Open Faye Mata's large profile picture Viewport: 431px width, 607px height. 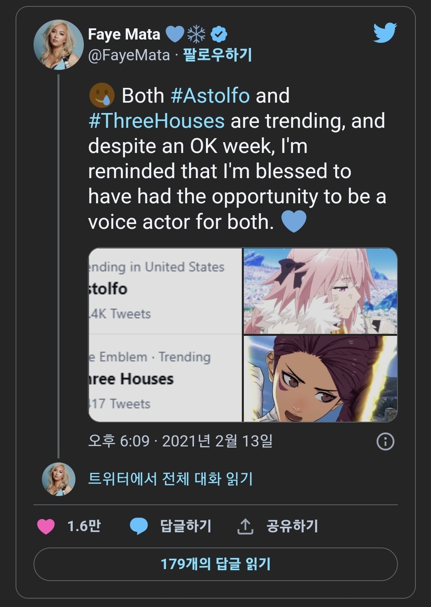point(58,45)
